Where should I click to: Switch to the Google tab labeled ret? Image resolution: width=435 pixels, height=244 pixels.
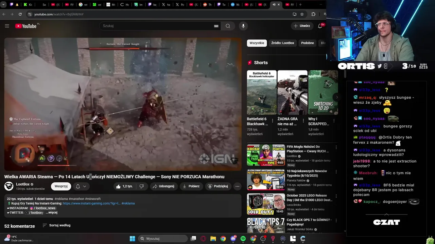83,5
